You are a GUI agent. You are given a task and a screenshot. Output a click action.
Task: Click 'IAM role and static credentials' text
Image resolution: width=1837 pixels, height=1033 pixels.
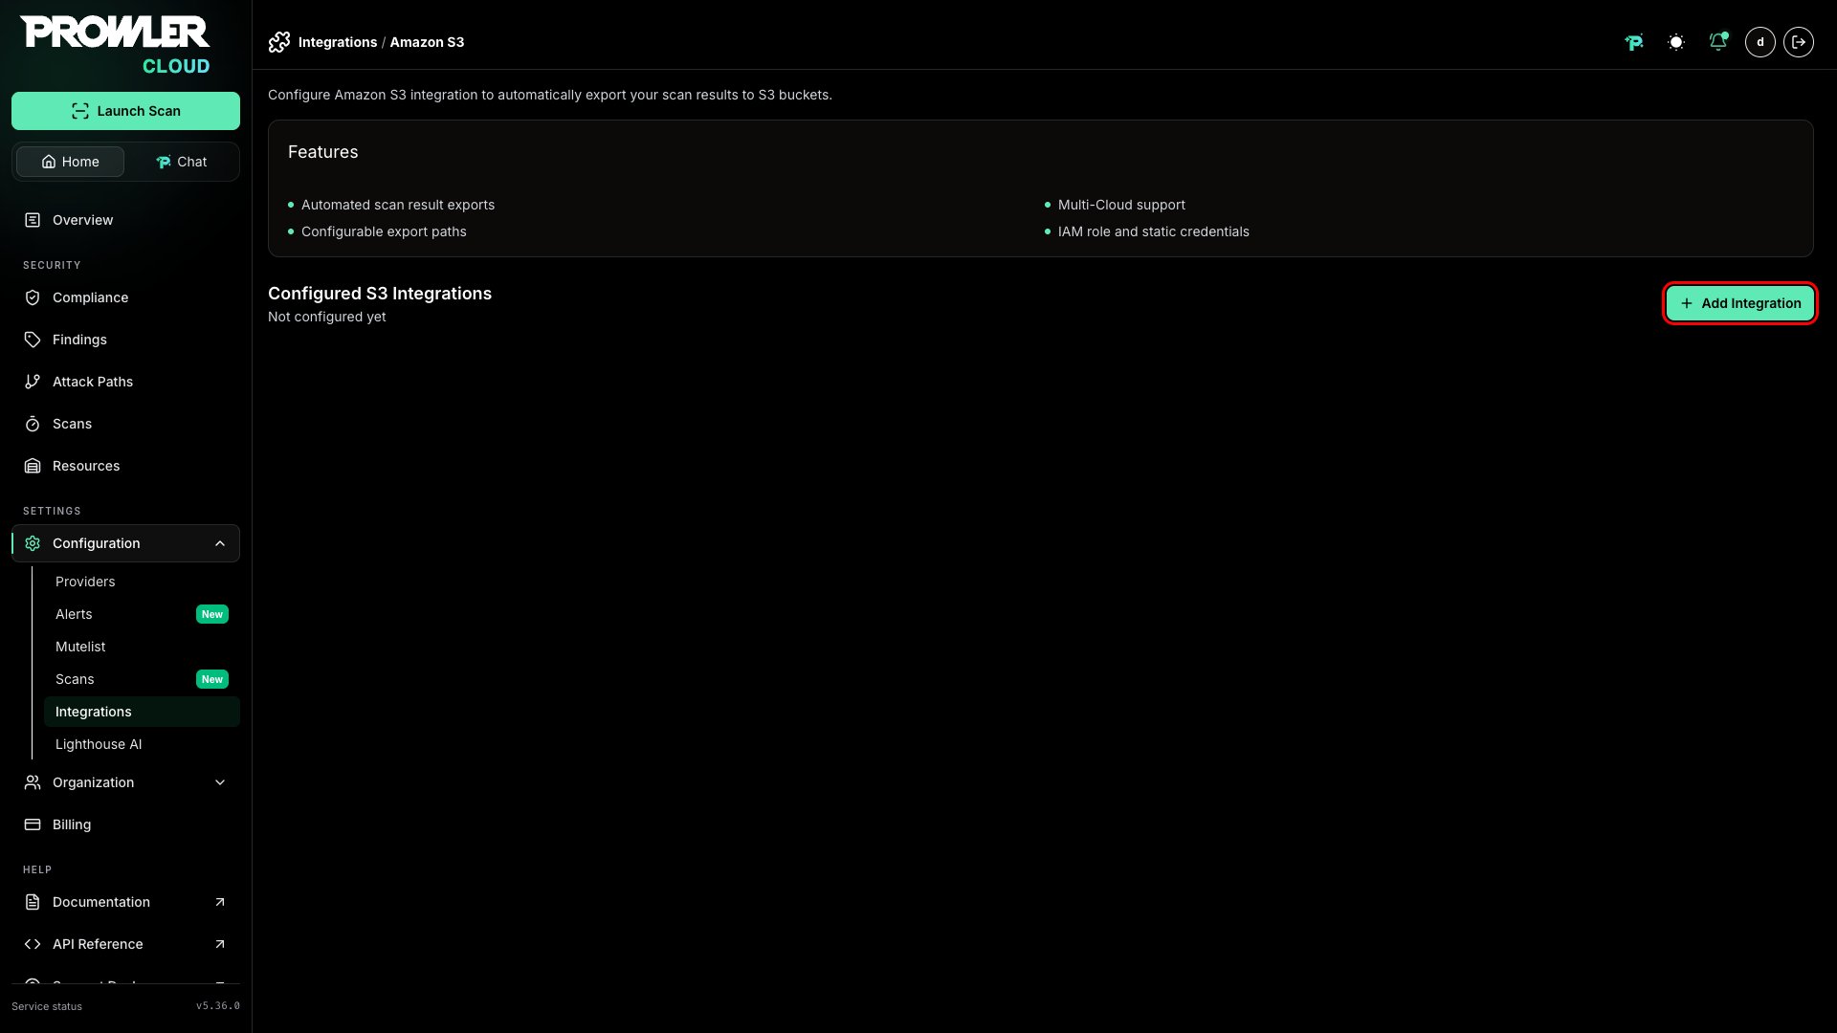(1154, 231)
